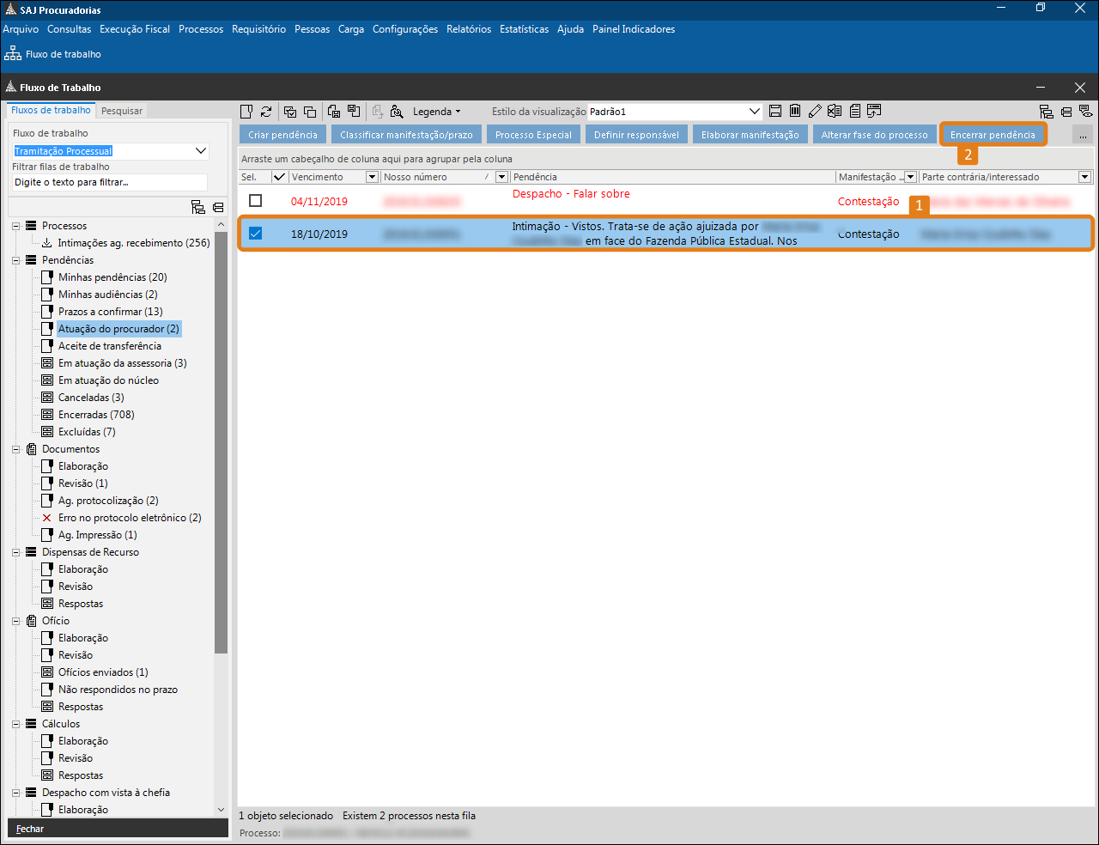Click the refresh icon in the toolbar

(x=266, y=112)
